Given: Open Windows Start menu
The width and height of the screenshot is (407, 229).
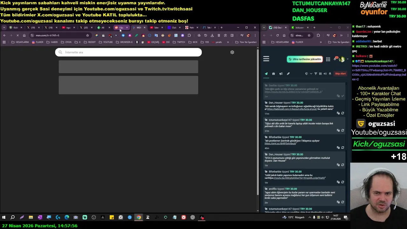Looking at the screenshot, I should point(4,218).
